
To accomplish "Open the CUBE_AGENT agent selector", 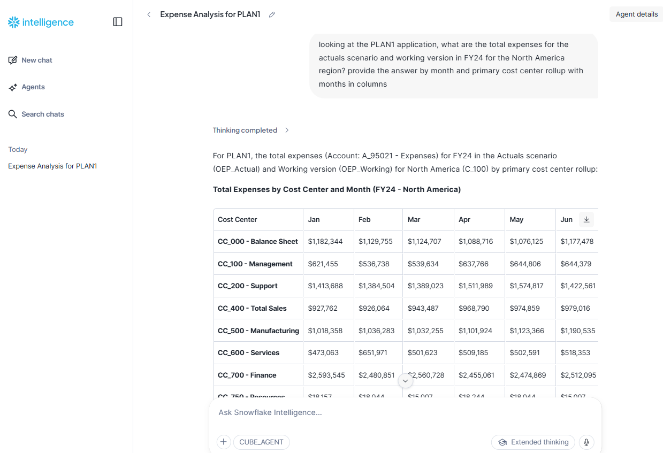I will 261,442.
